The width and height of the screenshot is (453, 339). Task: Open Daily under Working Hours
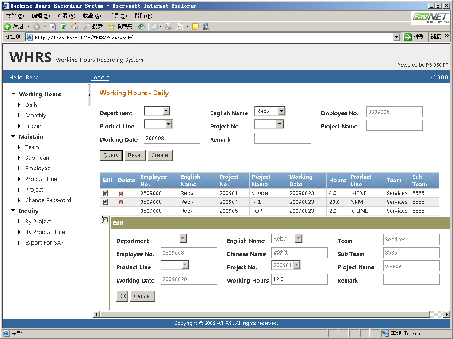(31, 105)
